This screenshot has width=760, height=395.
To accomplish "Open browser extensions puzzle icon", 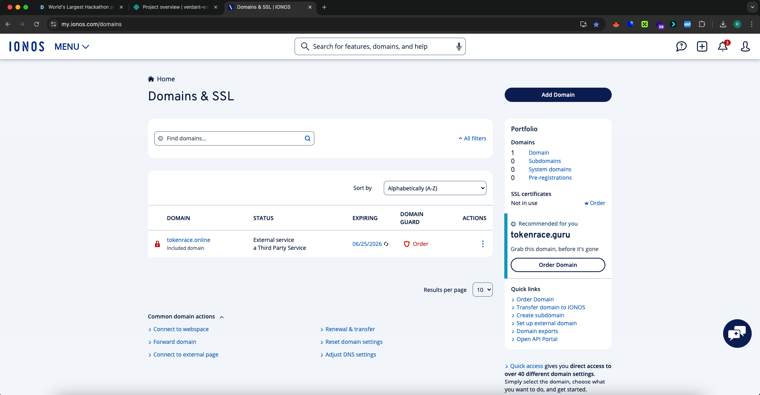I will tap(702, 24).
